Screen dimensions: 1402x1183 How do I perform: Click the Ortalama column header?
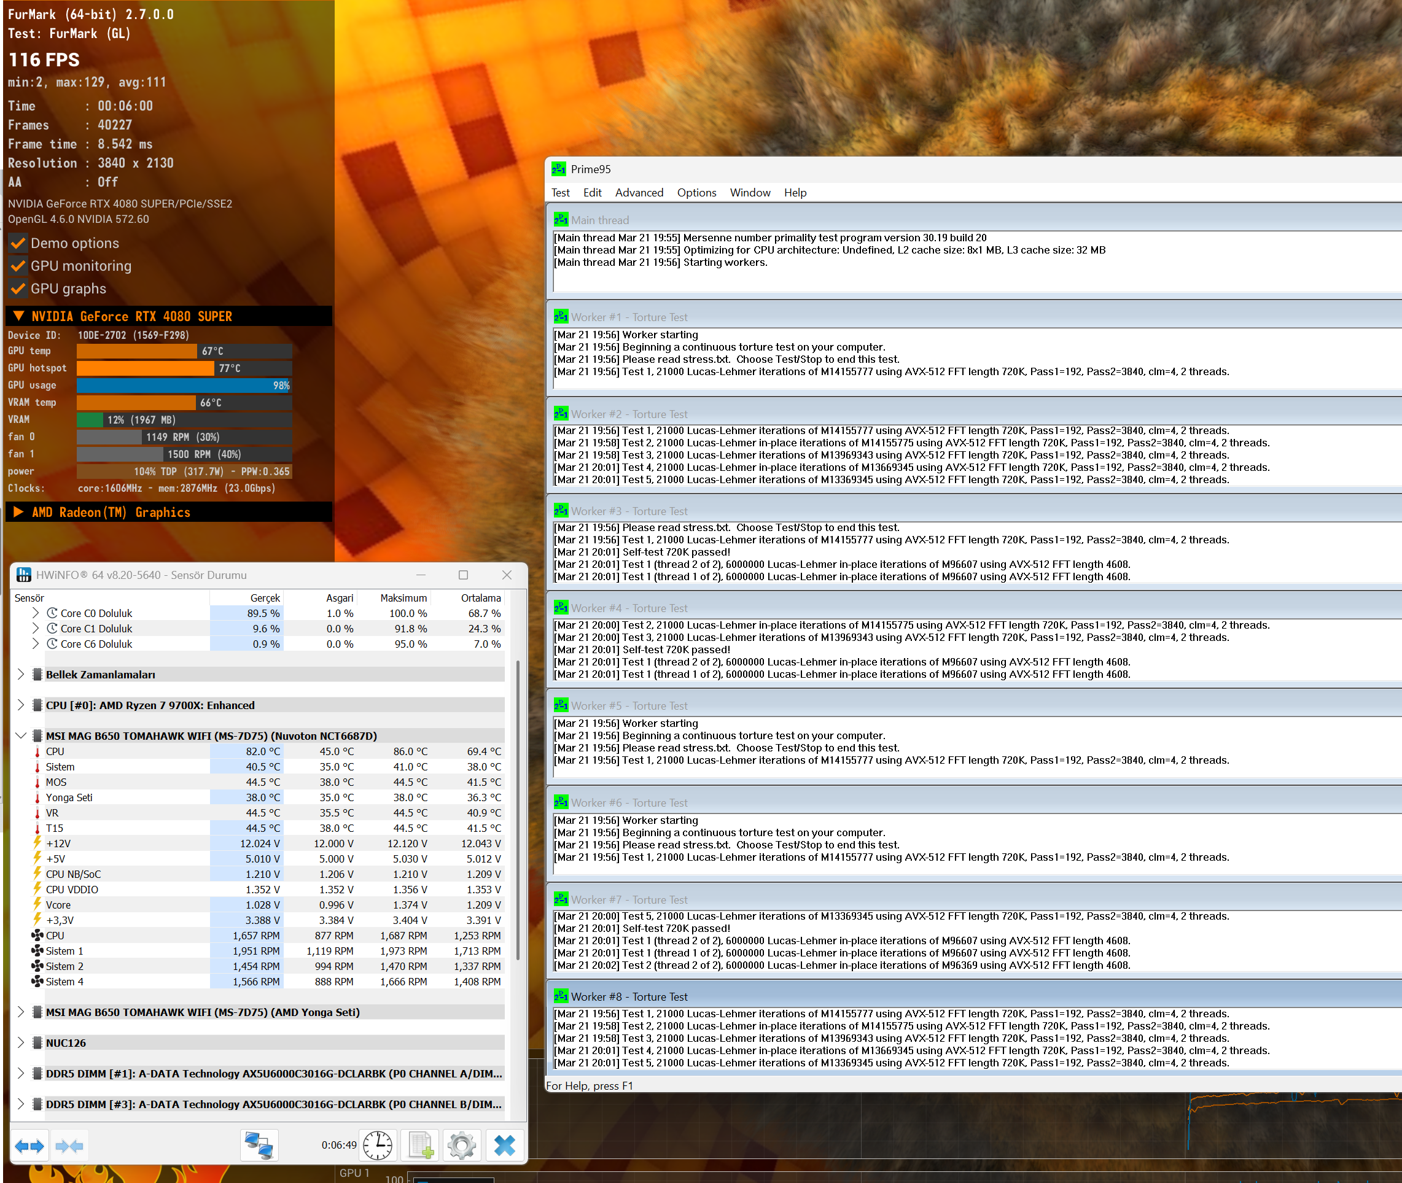[x=480, y=598]
